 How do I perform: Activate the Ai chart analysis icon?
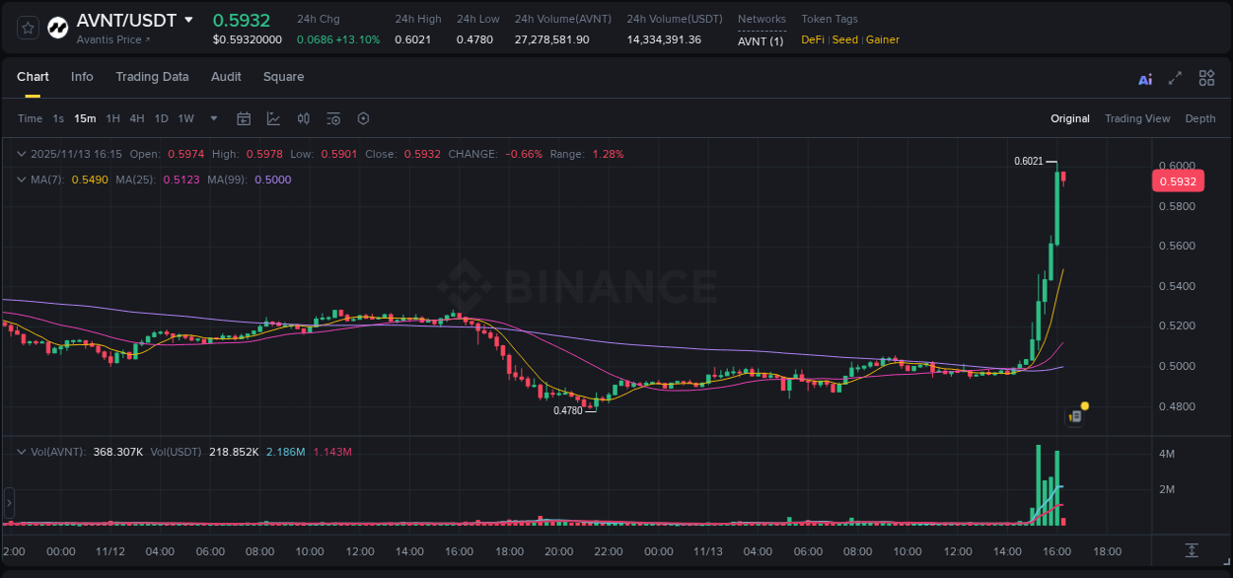click(x=1144, y=77)
